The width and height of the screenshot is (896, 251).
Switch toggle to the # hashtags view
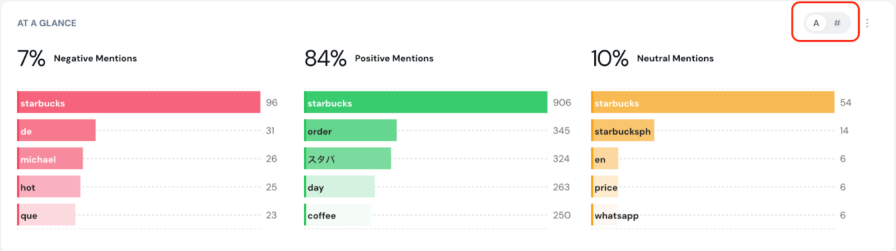tap(837, 23)
